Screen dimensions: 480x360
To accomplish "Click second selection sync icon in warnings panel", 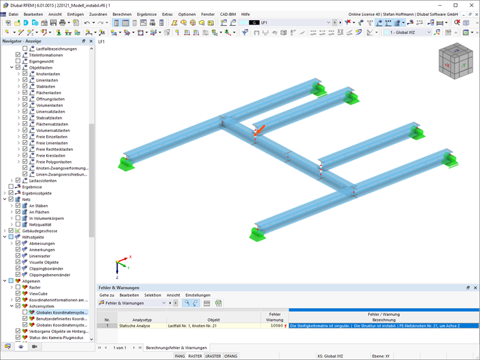I will [x=195, y=303].
